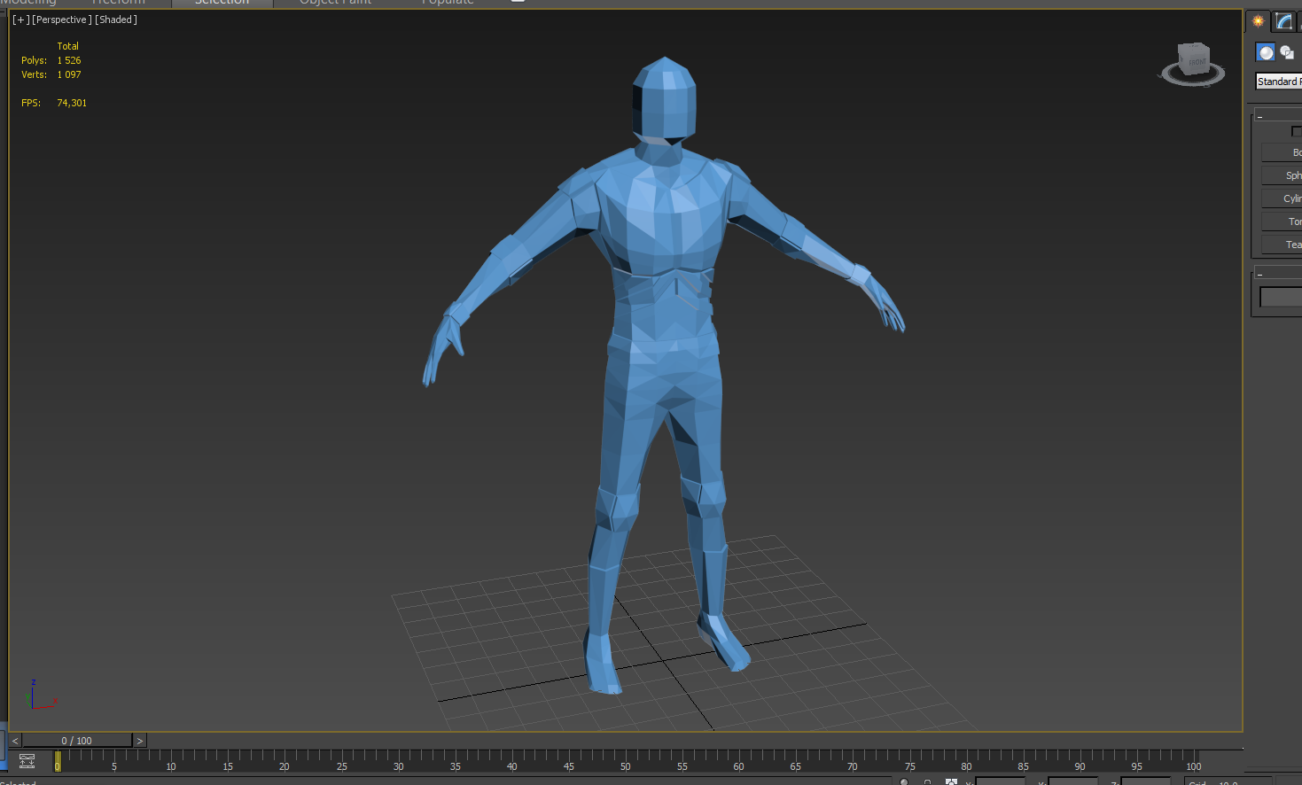Open the [Shaded] viewport shading menu
Viewport: 1302px width, 785px height.
[x=116, y=19]
